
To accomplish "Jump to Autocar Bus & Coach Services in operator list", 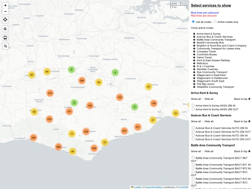I will tap(215, 37).
